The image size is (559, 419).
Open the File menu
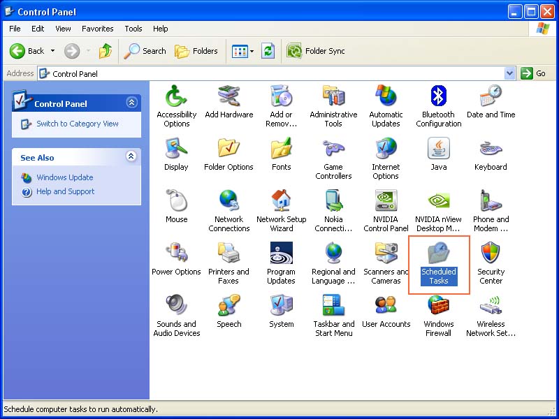click(15, 29)
